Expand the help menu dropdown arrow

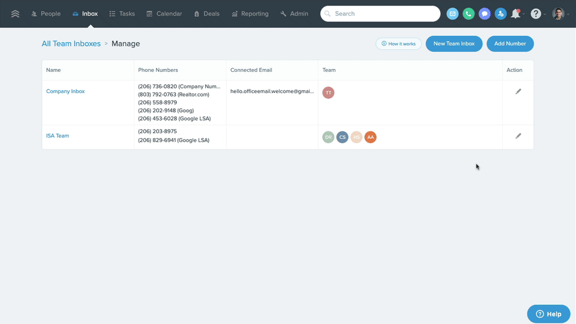click(x=544, y=14)
